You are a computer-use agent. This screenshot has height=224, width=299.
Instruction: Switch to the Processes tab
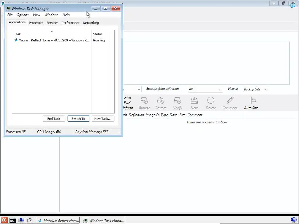[36, 23]
